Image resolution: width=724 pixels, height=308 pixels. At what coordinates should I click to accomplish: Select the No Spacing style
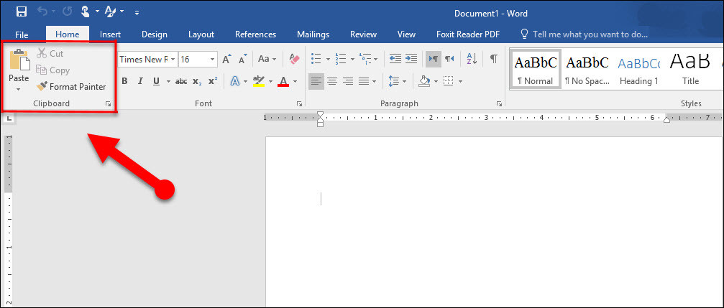coord(587,70)
